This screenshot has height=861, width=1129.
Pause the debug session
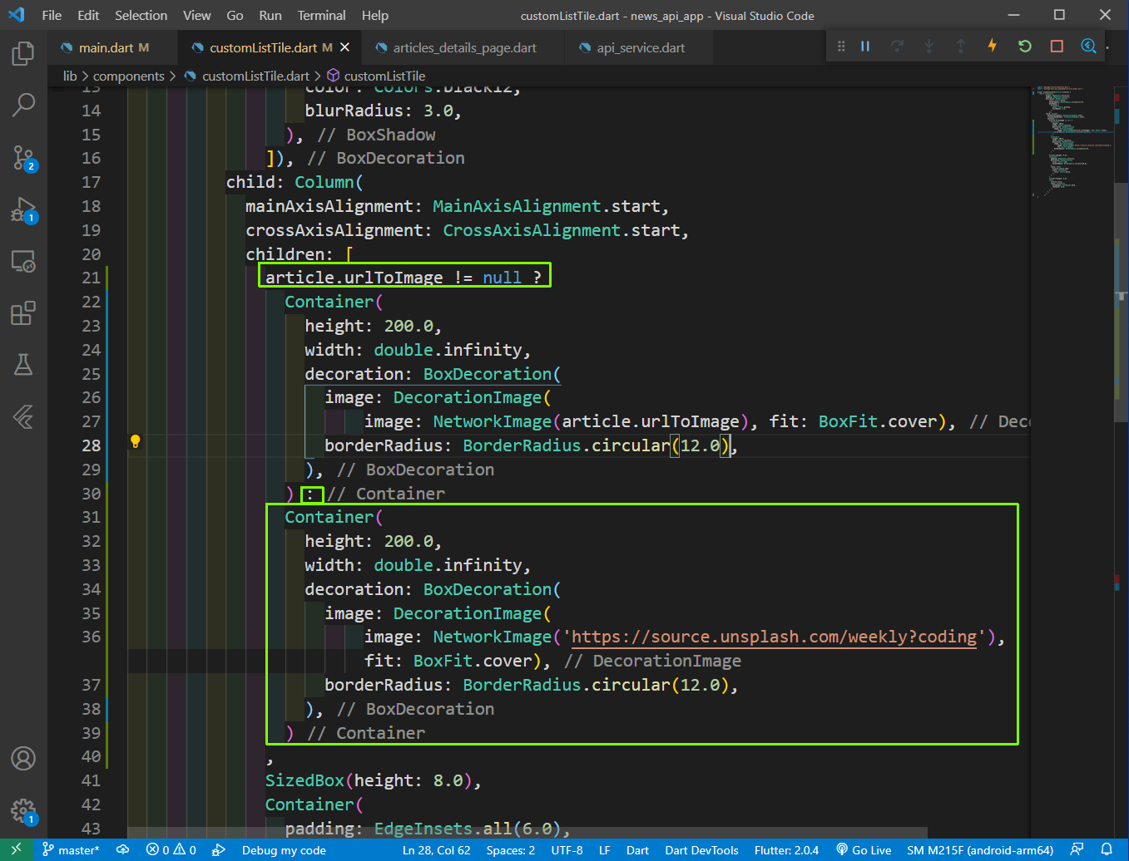pos(865,47)
